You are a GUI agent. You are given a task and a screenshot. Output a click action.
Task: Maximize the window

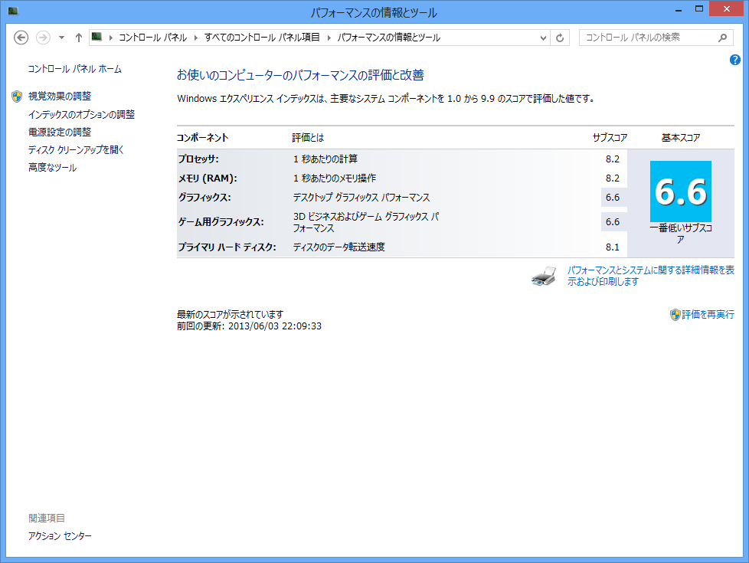point(699,8)
